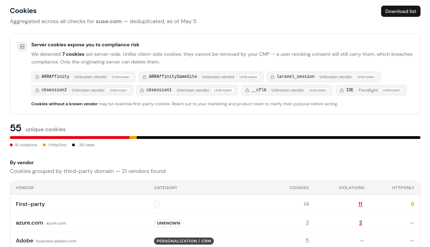
Task: Click the red violations segment of the bar
Action: (70, 138)
